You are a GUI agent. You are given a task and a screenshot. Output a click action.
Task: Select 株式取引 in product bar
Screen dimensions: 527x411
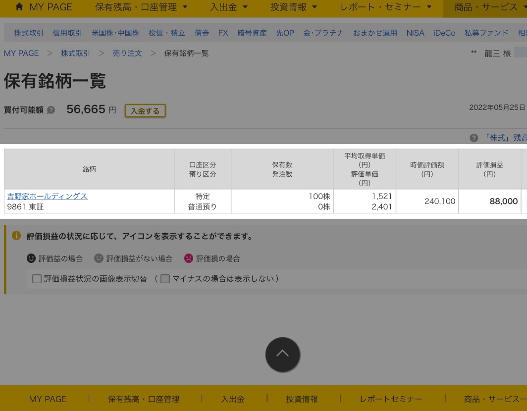[29, 33]
